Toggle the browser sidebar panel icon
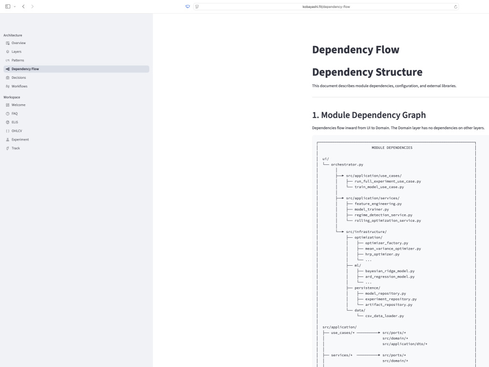 (8, 6)
